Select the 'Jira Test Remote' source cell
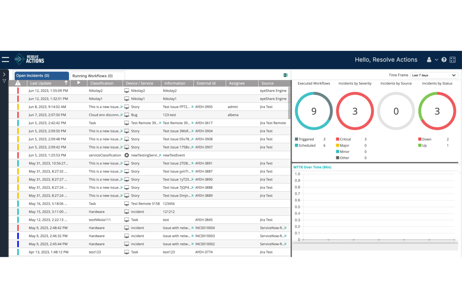This screenshot has width=462, height=308. 273,123
